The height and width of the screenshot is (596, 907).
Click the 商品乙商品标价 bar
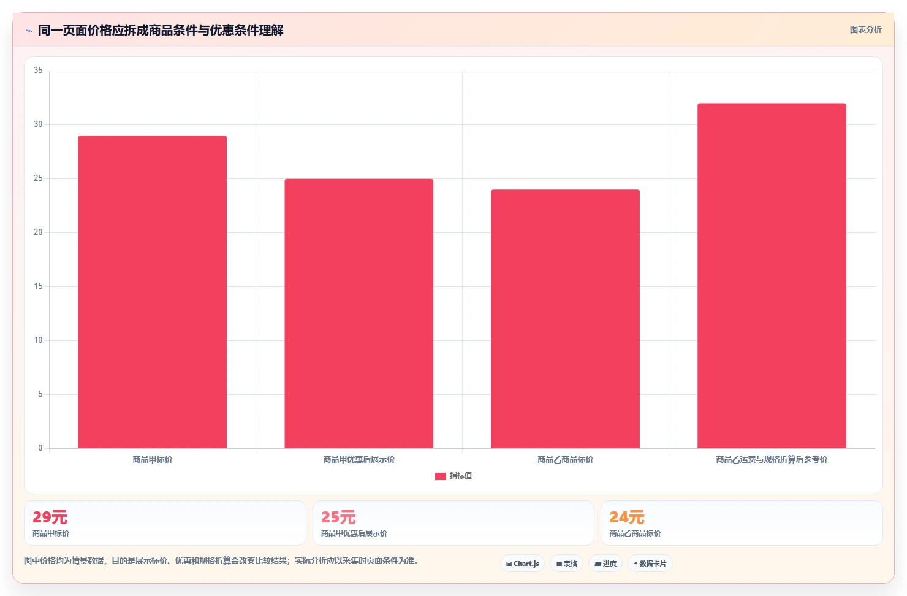coord(565,319)
